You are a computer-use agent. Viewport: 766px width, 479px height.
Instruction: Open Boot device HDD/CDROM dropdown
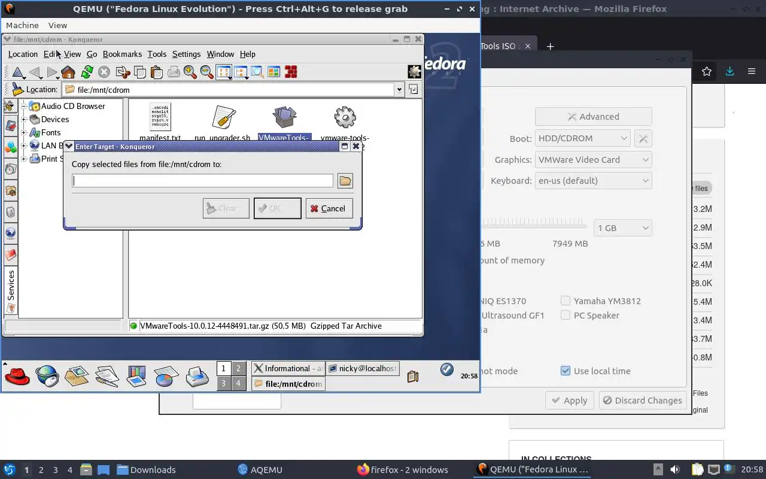(582, 138)
